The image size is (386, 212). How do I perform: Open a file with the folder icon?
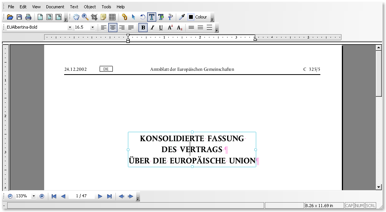click(x=10, y=17)
